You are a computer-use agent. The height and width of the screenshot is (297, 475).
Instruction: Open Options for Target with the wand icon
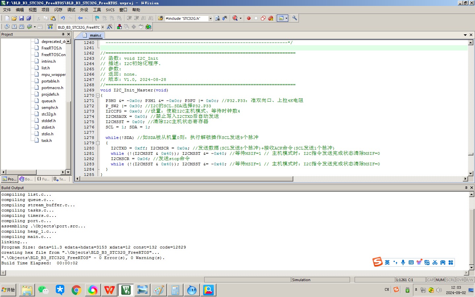click(110, 27)
